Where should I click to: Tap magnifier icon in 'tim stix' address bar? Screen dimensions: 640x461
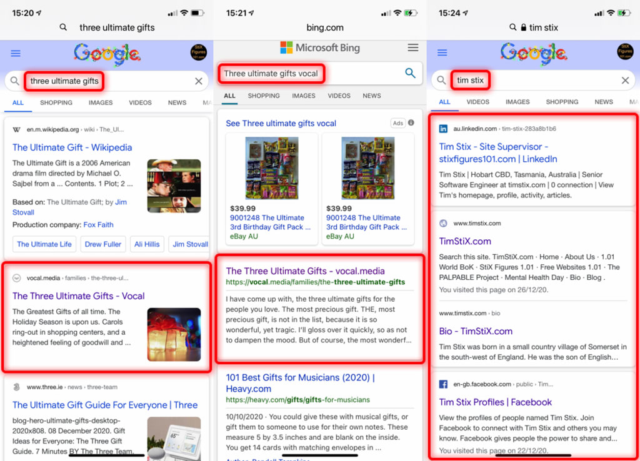(513, 27)
